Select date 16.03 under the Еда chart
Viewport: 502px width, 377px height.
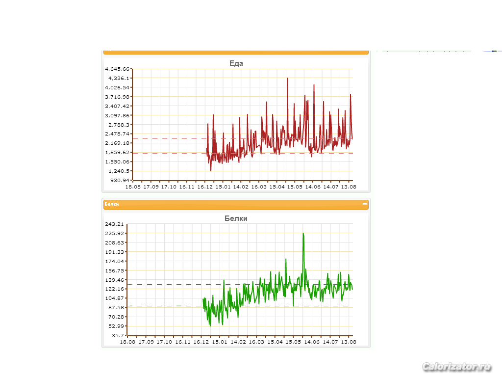tap(259, 187)
